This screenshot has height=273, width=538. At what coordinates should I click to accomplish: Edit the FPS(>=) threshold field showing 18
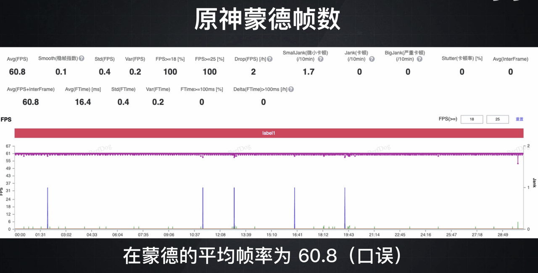pyautogui.click(x=472, y=119)
